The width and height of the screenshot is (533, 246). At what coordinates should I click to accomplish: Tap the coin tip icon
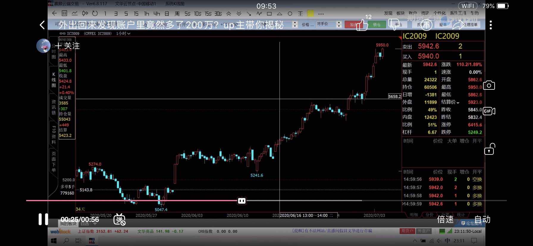(x=426, y=25)
